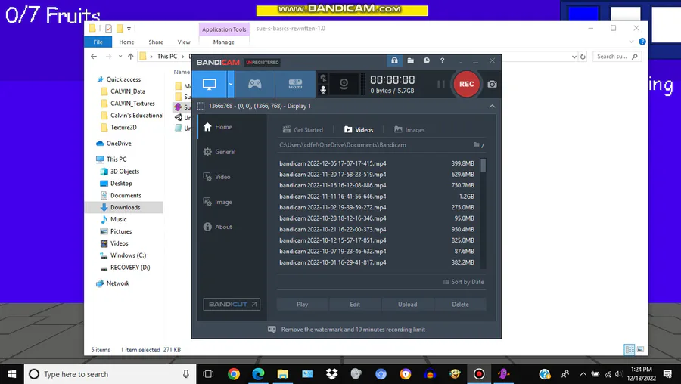Click Bandicam lock icon

(x=394, y=60)
